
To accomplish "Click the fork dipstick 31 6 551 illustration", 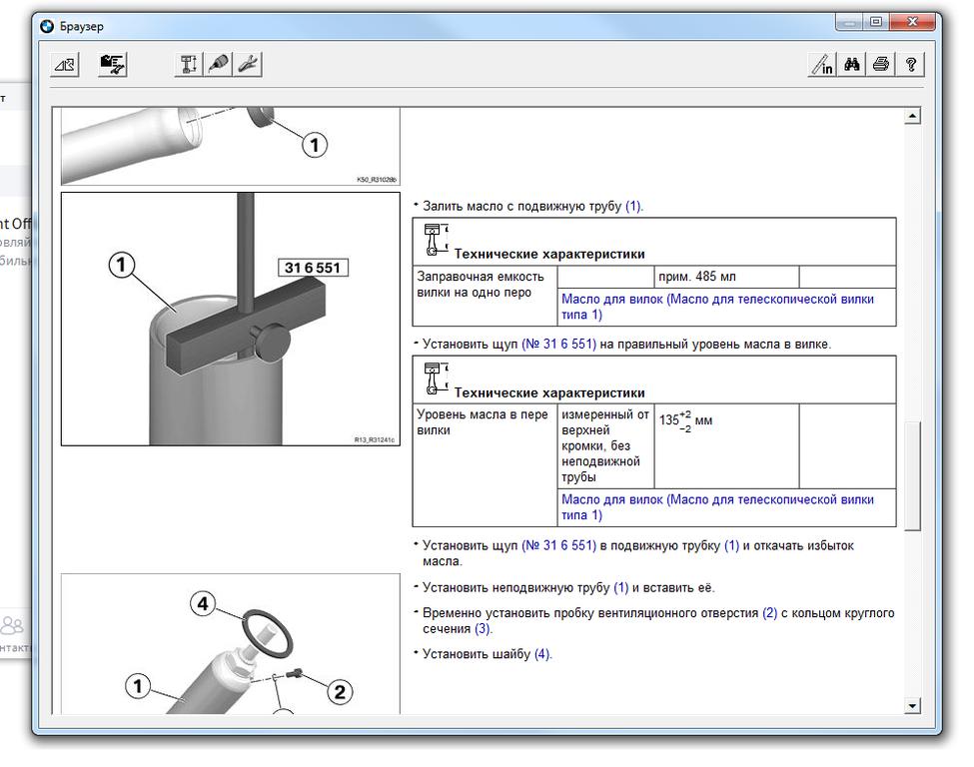I will [x=230, y=320].
